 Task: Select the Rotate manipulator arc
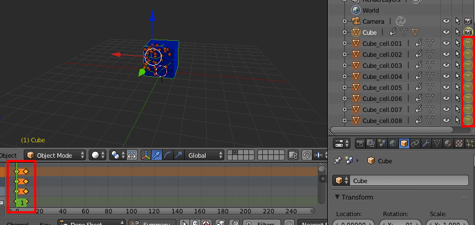click(168, 156)
